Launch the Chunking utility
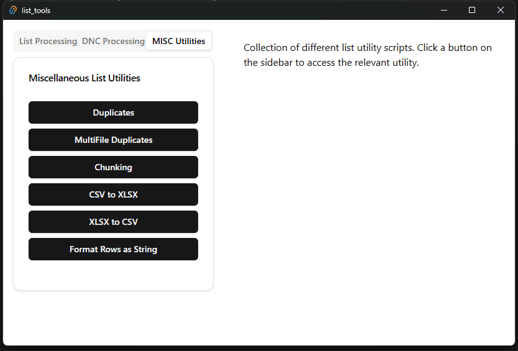The image size is (518, 351). click(113, 167)
